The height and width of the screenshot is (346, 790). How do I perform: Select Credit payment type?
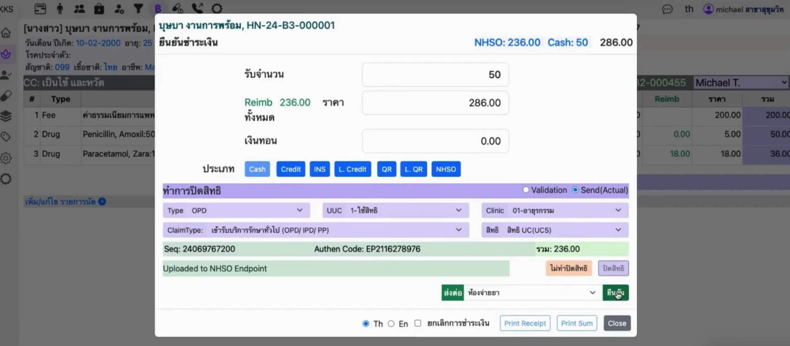(291, 169)
